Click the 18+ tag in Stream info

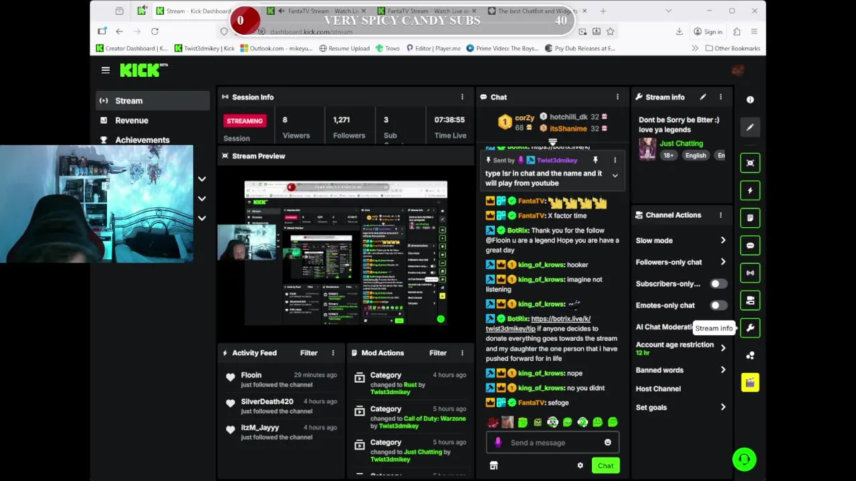click(668, 155)
